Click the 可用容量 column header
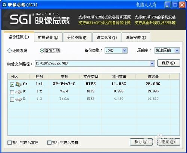 (118, 76)
